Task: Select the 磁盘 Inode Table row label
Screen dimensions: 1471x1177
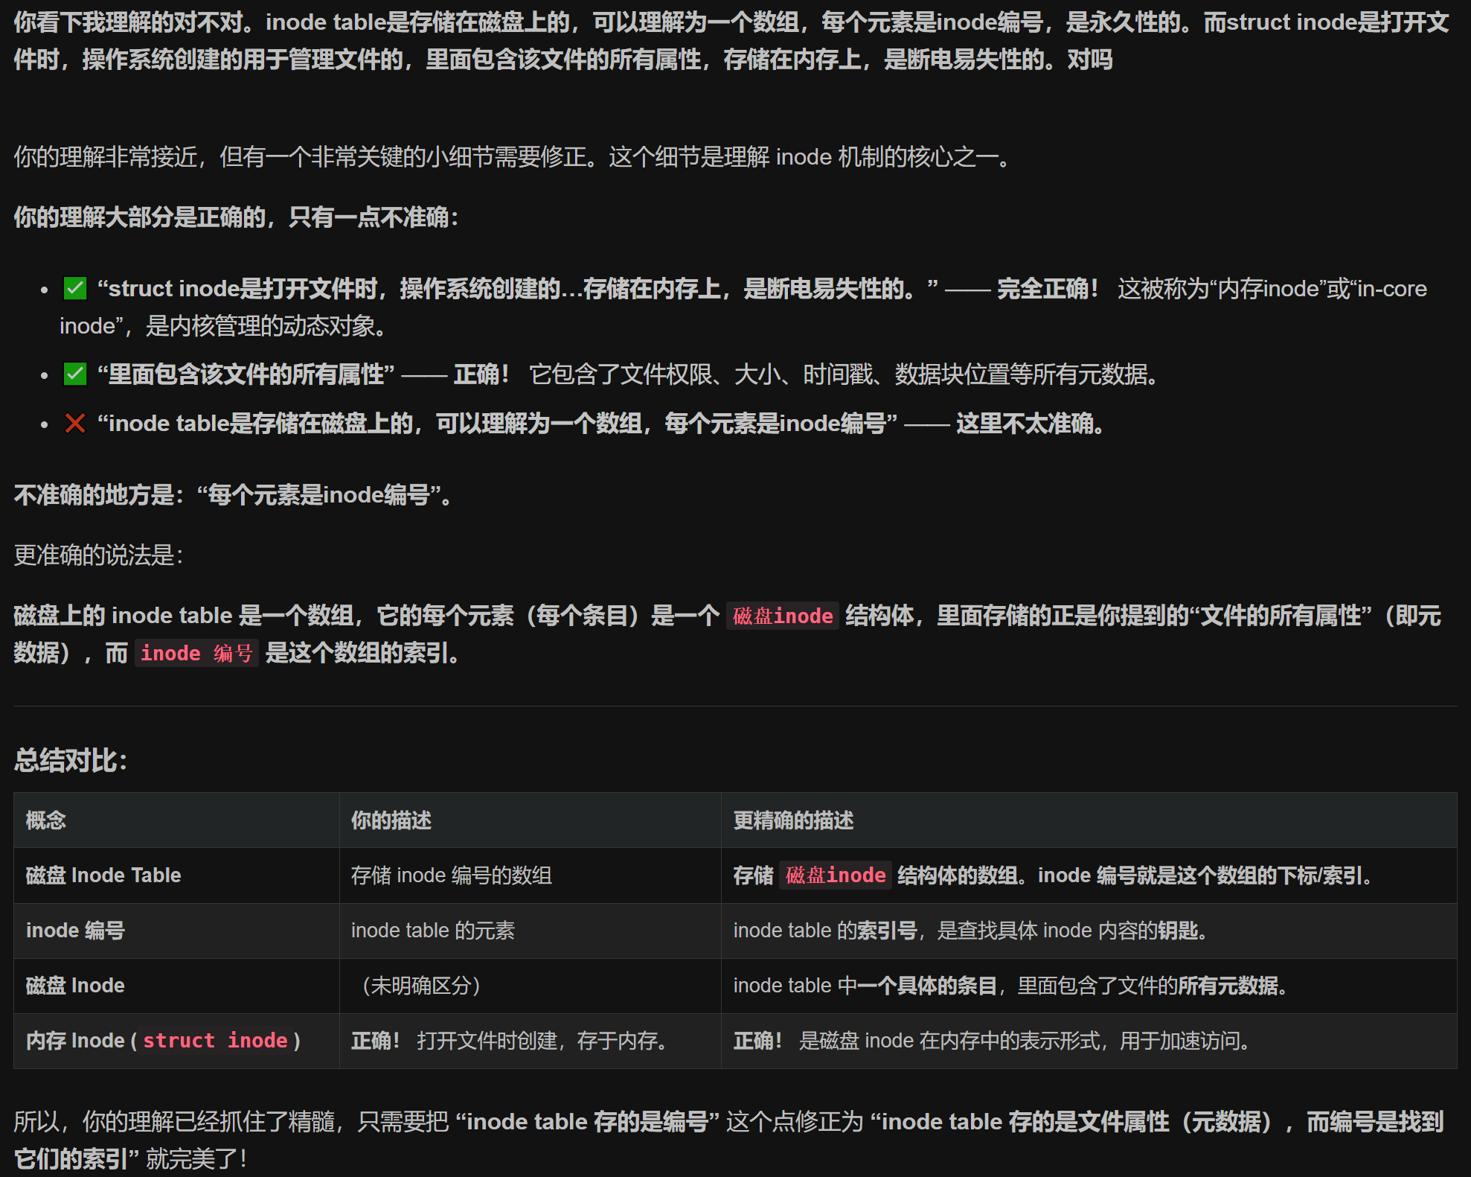Action: click(x=103, y=875)
